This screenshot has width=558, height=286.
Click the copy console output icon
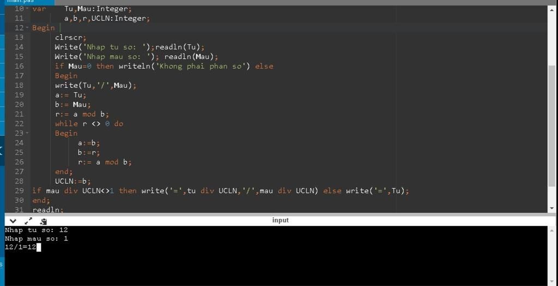[x=44, y=221]
